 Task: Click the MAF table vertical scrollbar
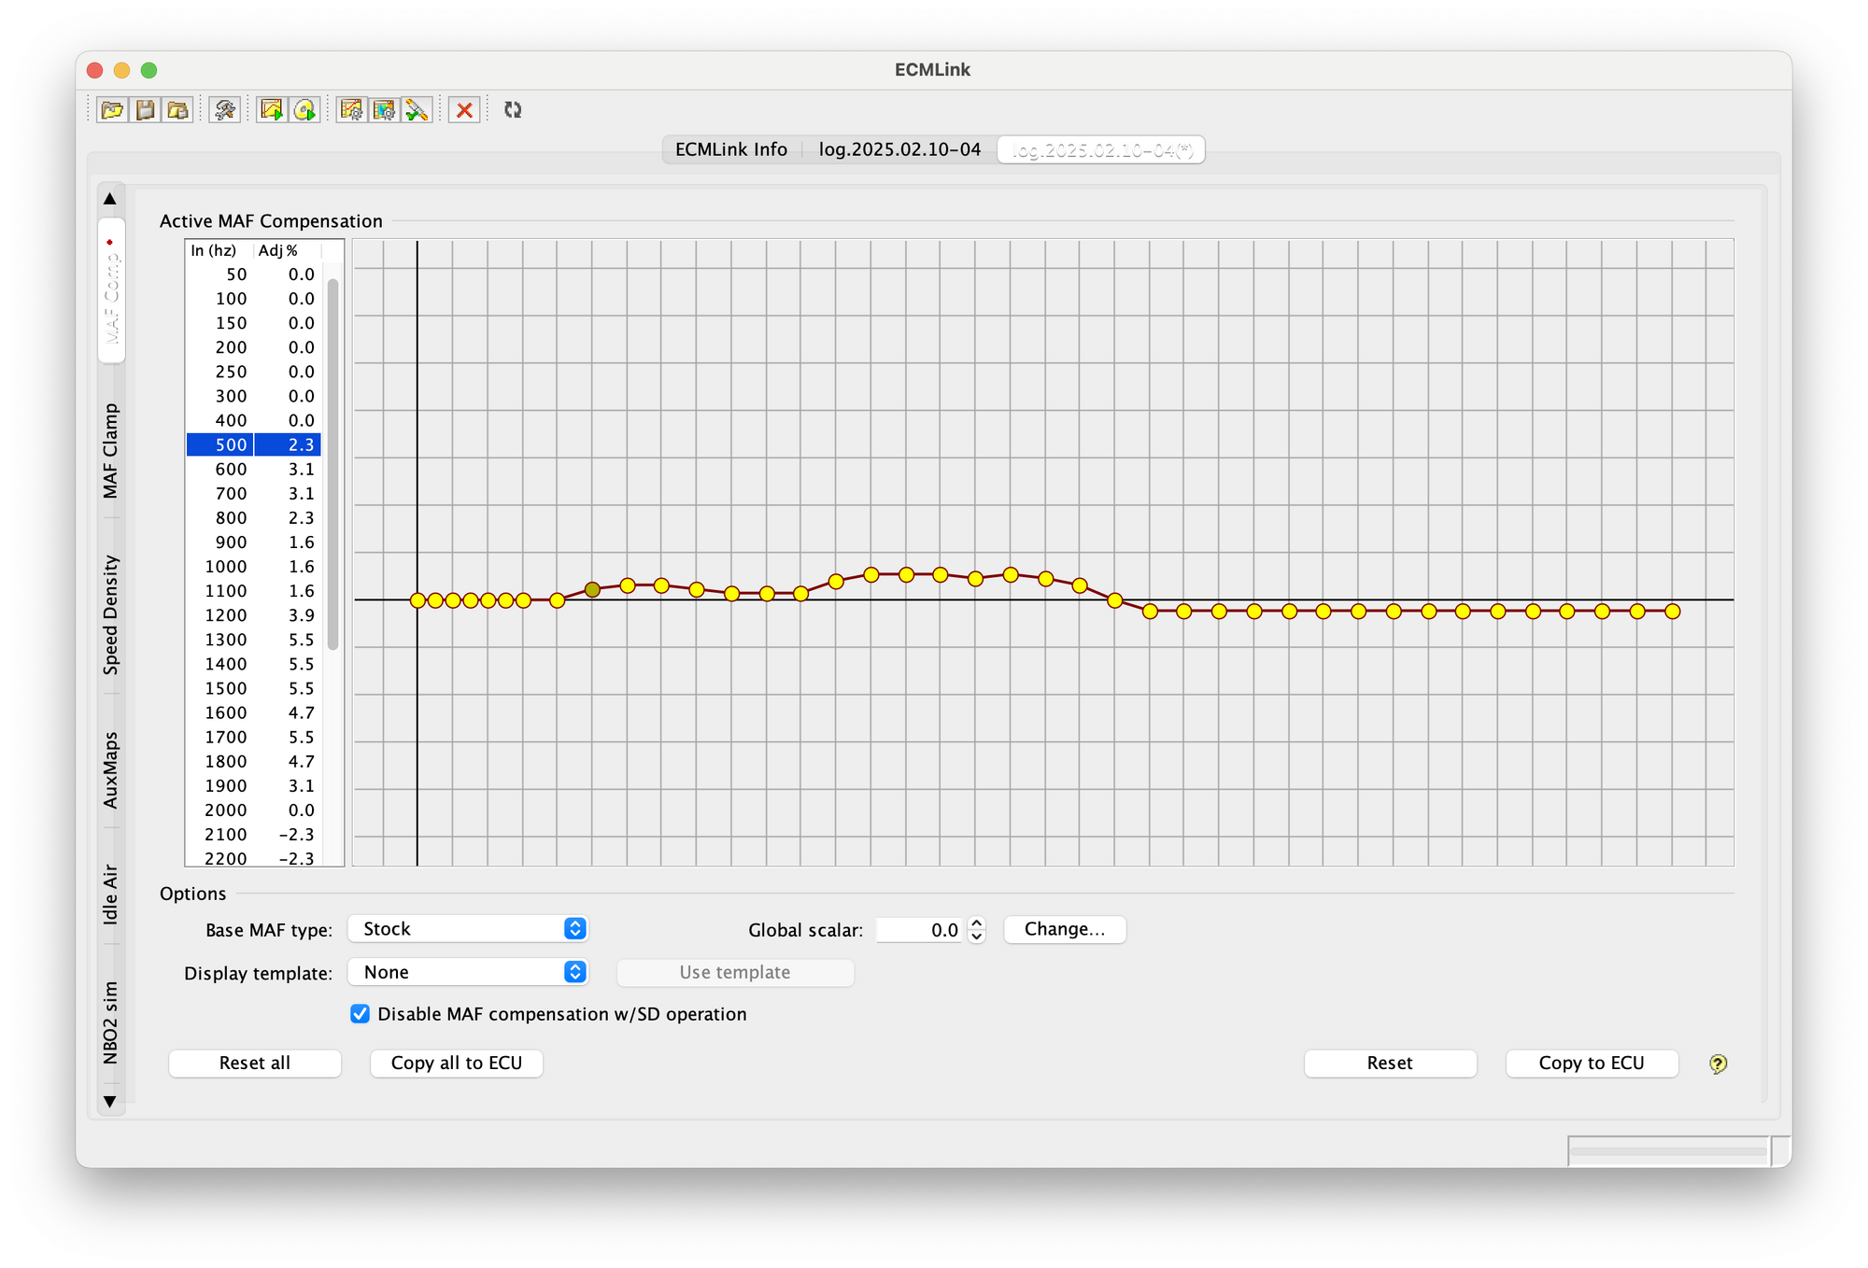333,464
